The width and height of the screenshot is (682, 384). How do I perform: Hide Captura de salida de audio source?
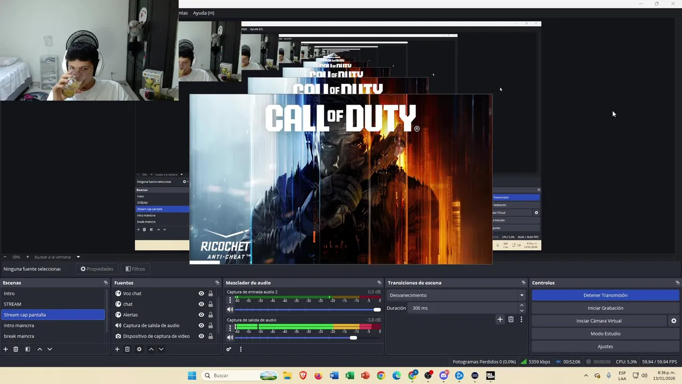coord(201,325)
